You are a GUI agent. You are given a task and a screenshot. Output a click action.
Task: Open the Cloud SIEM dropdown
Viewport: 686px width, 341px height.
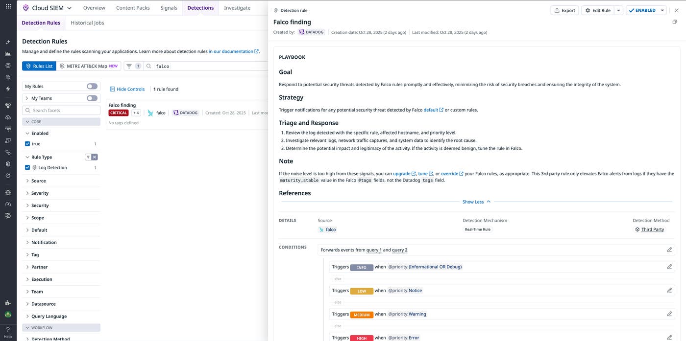coord(69,7)
